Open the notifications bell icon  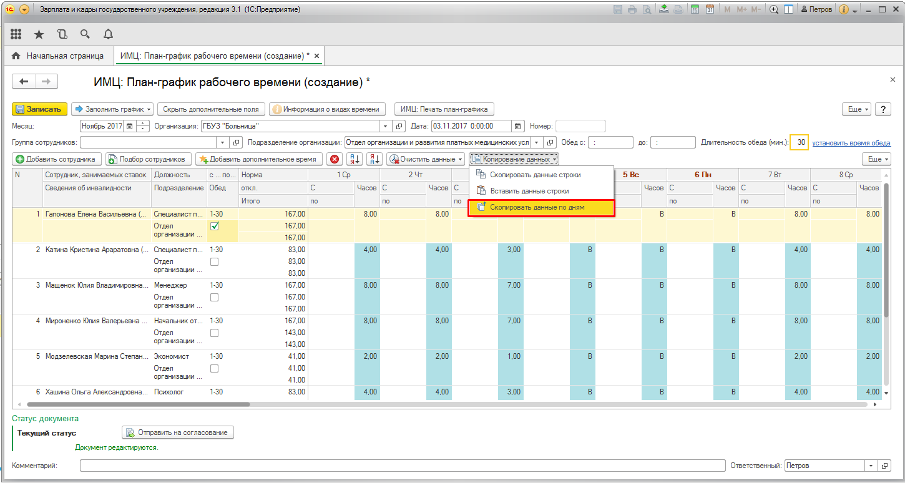coord(108,34)
